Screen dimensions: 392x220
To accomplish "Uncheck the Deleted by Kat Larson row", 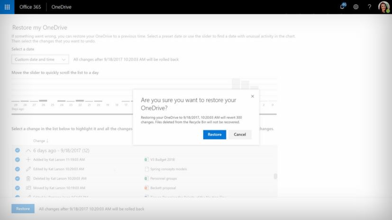I will click(17, 178).
